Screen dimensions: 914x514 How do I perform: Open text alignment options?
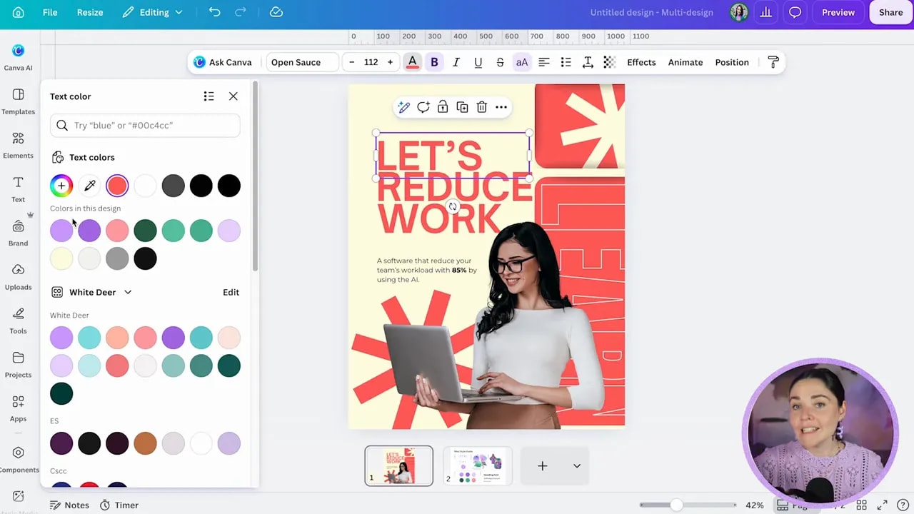544,62
